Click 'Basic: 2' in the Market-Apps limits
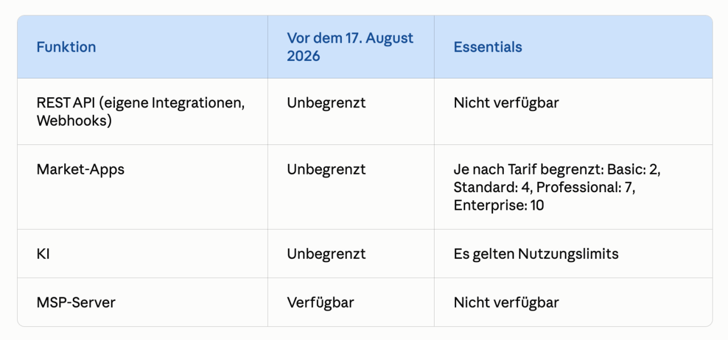 (633, 169)
